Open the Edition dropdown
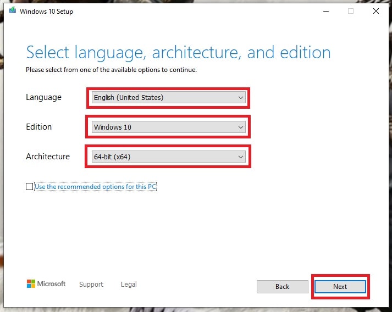The height and width of the screenshot is (312, 392). (x=168, y=127)
